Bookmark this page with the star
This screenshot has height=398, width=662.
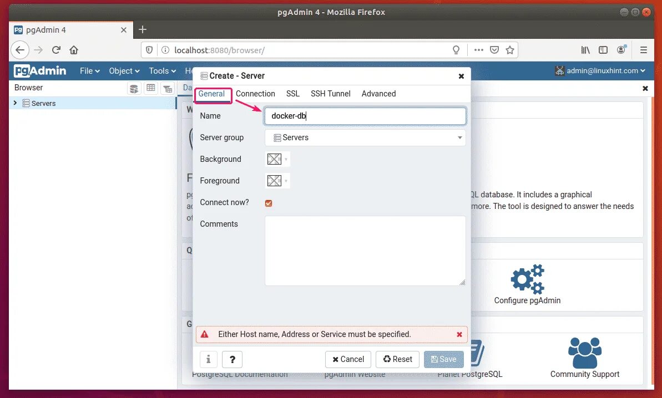(x=510, y=50)
